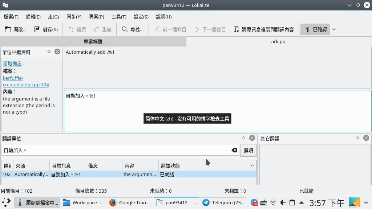Open the Wi-Fi network tray icon
372x209 pixels.
(x=273, y=203)
